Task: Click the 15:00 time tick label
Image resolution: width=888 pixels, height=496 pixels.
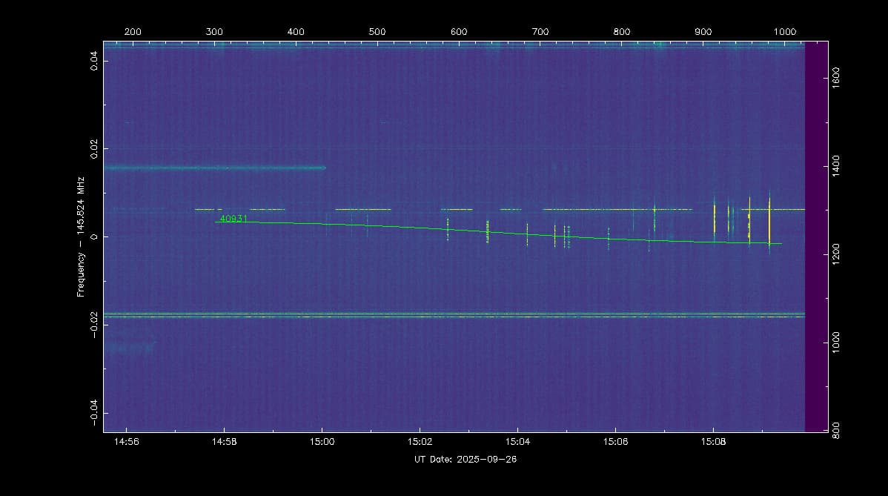Action: pos(322,443)
